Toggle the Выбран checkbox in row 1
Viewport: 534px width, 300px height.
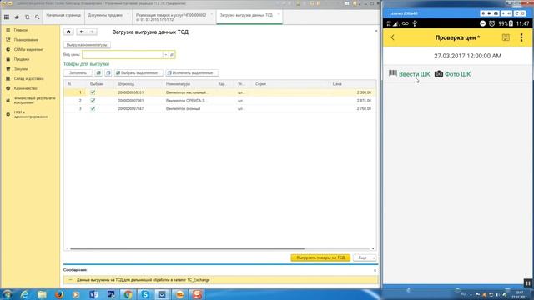(93, 92)
